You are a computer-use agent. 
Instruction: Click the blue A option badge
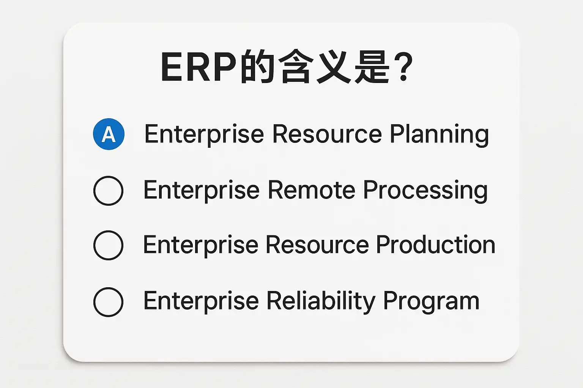(109, 134)
